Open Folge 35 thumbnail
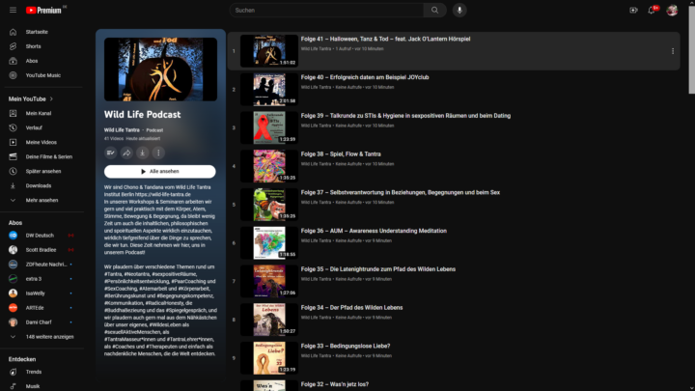Viewport: 695px width, 391px height. coord(269,282)
